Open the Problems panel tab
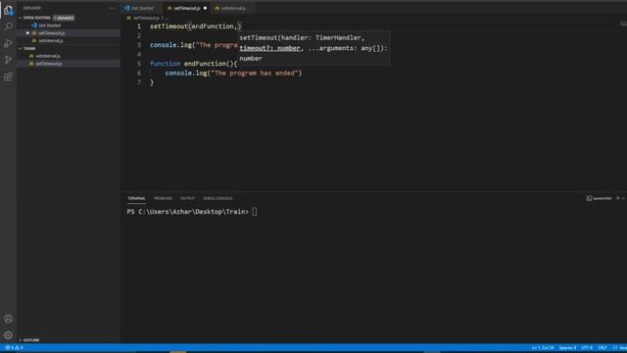 click(163, 198)
